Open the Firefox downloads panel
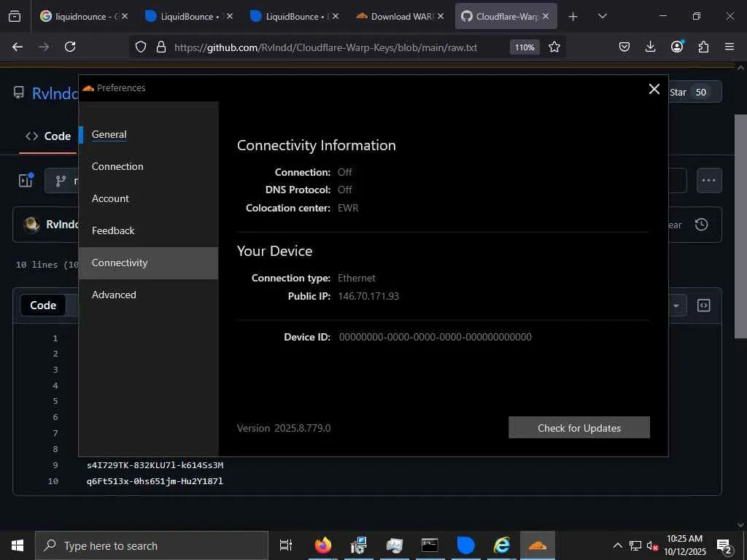 (650, 47)
